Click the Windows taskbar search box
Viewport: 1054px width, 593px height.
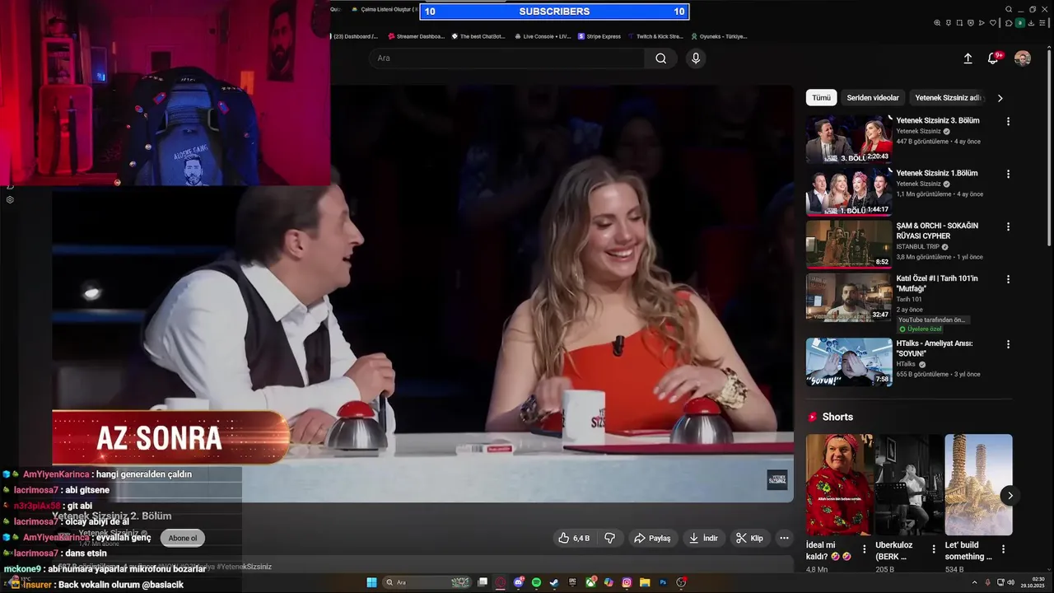pyautogui.click(x=427, y=582)
